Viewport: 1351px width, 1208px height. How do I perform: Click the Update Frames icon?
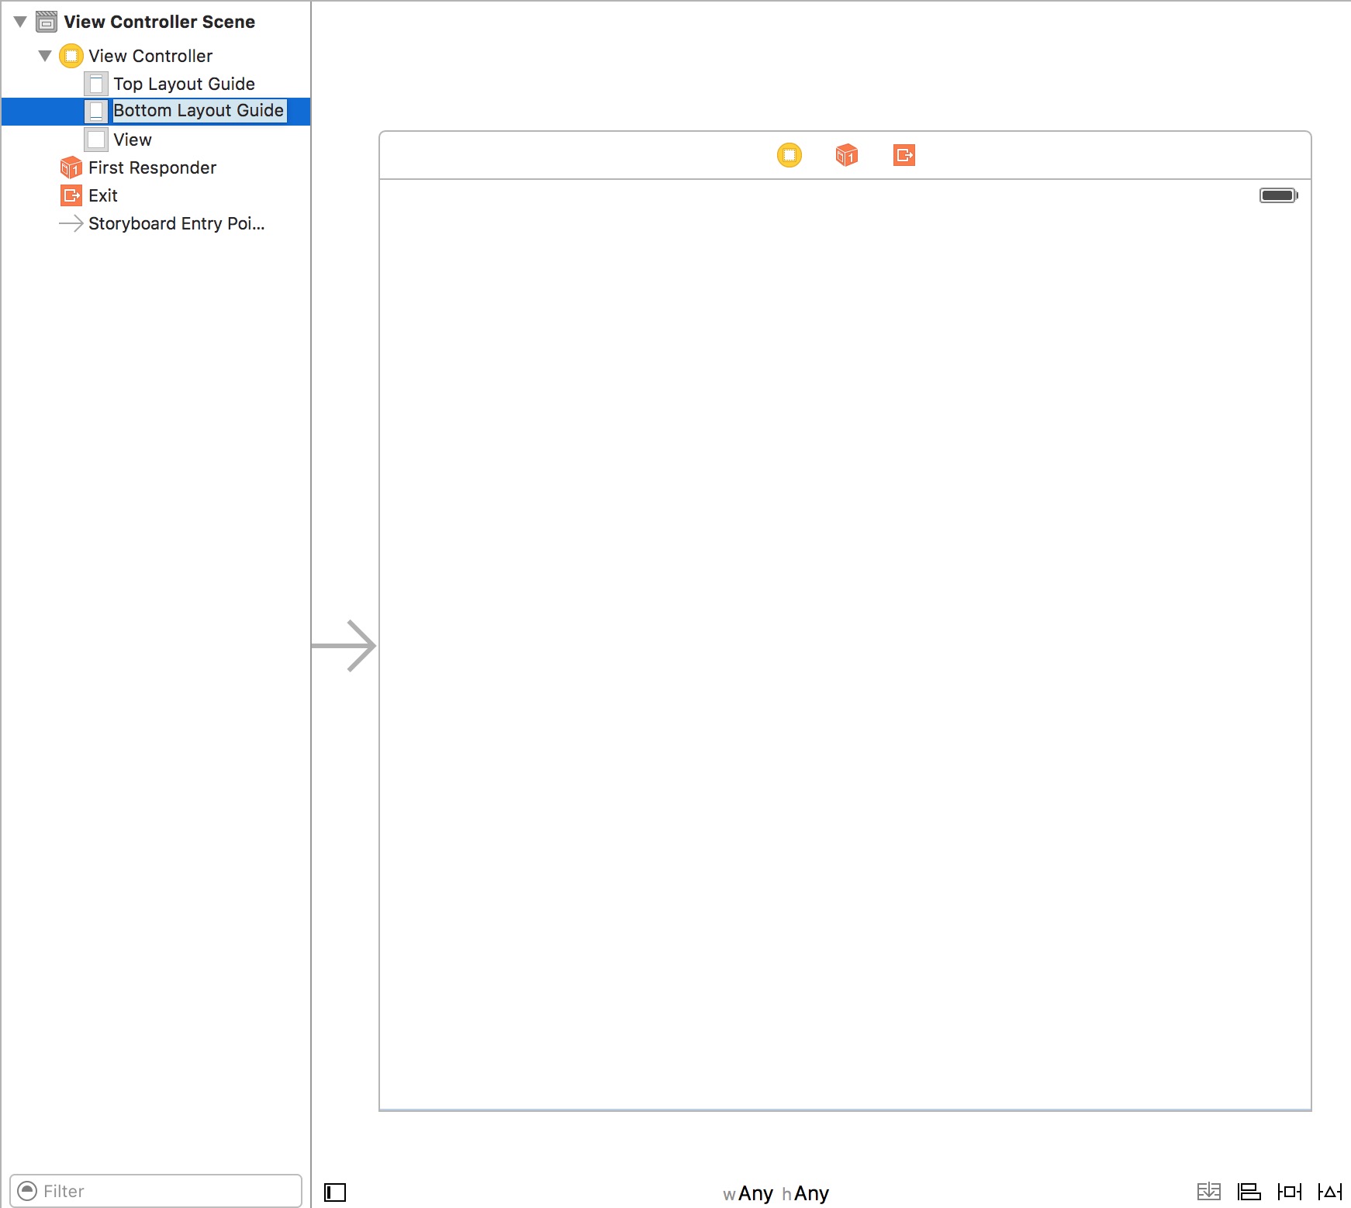coord(1208,1192)
